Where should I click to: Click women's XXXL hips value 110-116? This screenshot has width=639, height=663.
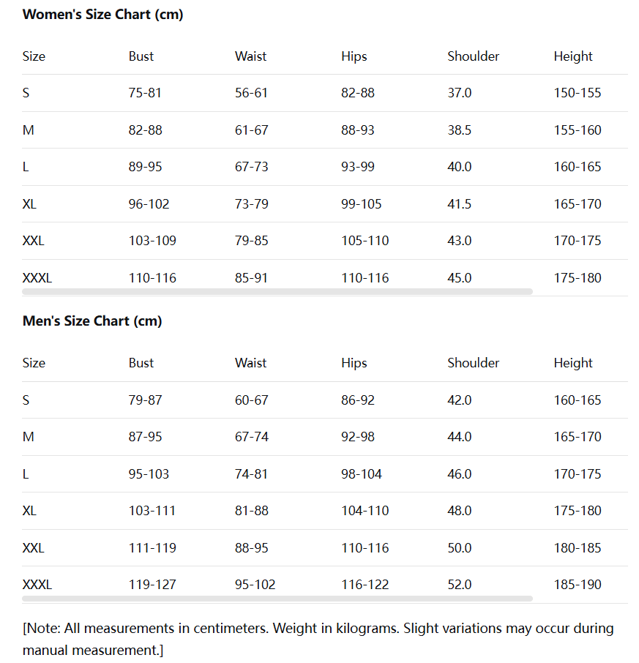[365, 278]
